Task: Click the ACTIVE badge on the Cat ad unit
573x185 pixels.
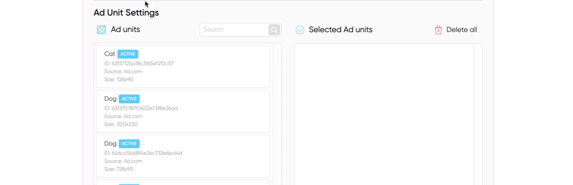Action: pyautogui.click(x=128, y=54)
